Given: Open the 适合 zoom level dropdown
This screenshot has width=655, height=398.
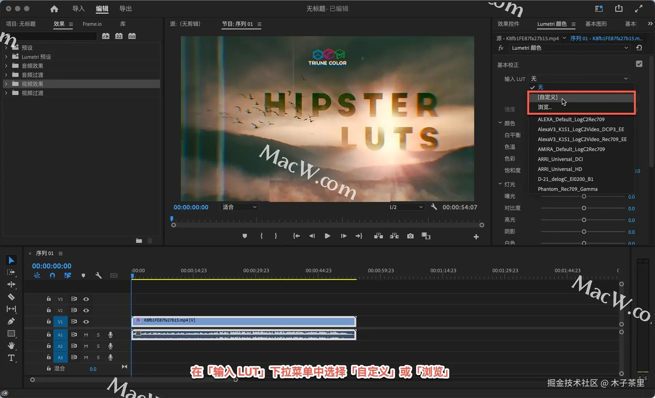Looking at the screenshot, I should 239,207.
